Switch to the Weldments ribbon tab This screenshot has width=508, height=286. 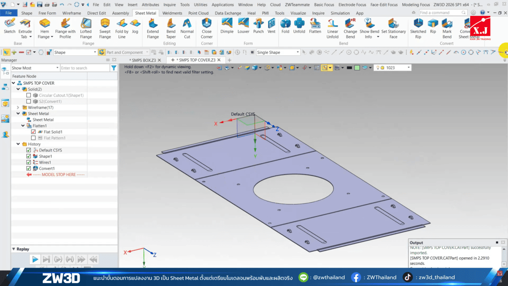coord(172,13)
